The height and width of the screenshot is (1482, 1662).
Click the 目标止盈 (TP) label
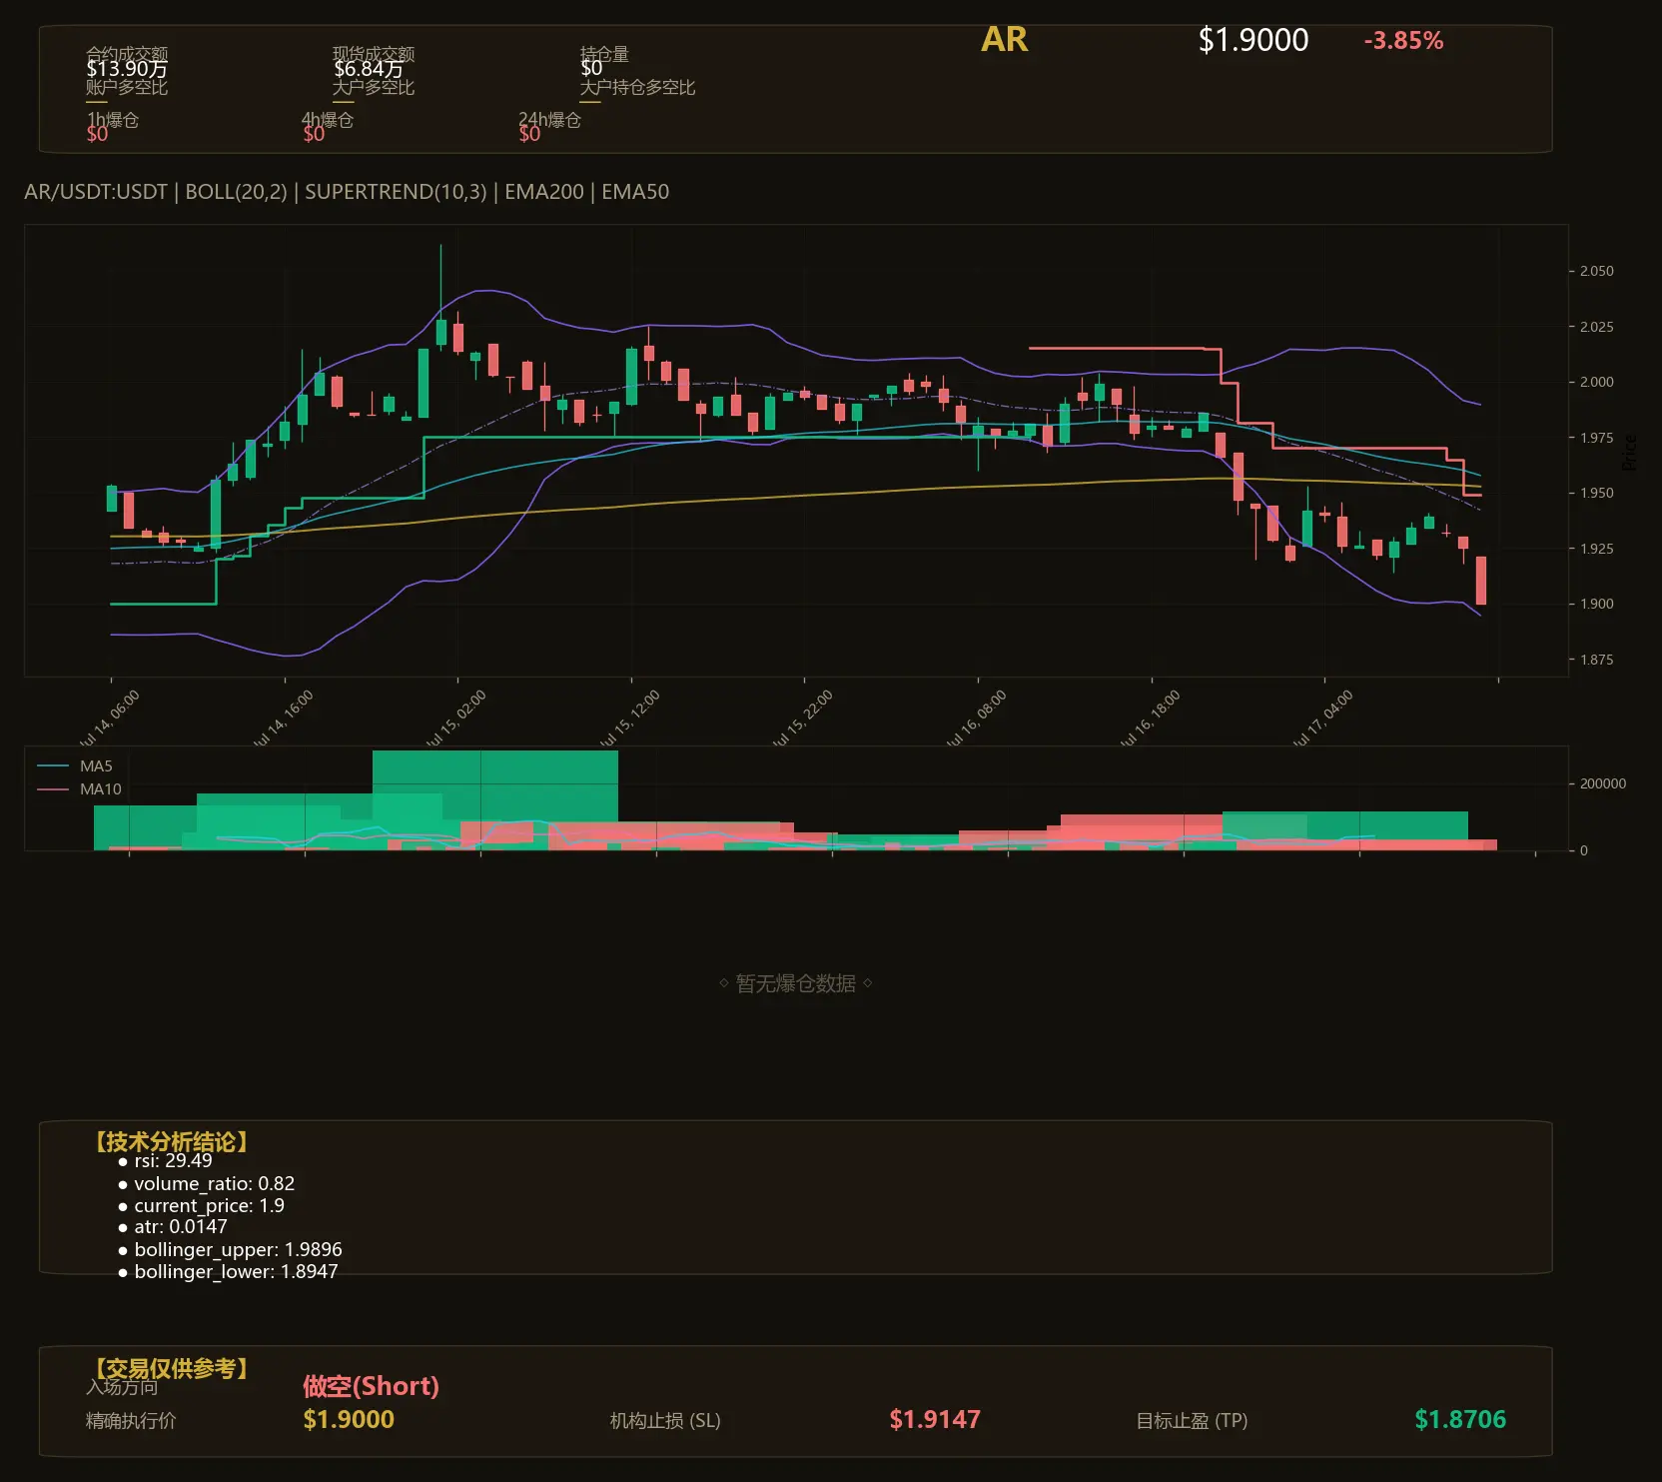tap(1192, 1420)
